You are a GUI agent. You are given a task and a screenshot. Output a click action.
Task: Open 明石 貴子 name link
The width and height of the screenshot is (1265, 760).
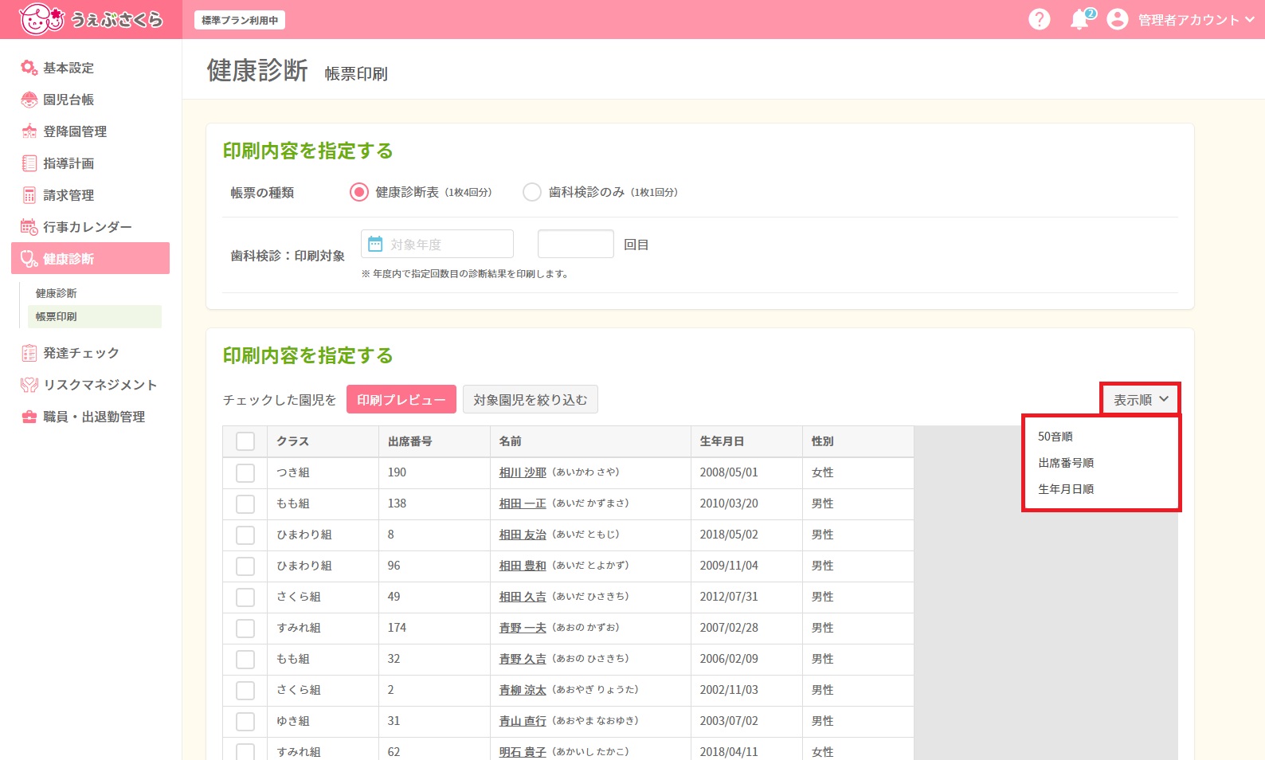tap(523, 752)
